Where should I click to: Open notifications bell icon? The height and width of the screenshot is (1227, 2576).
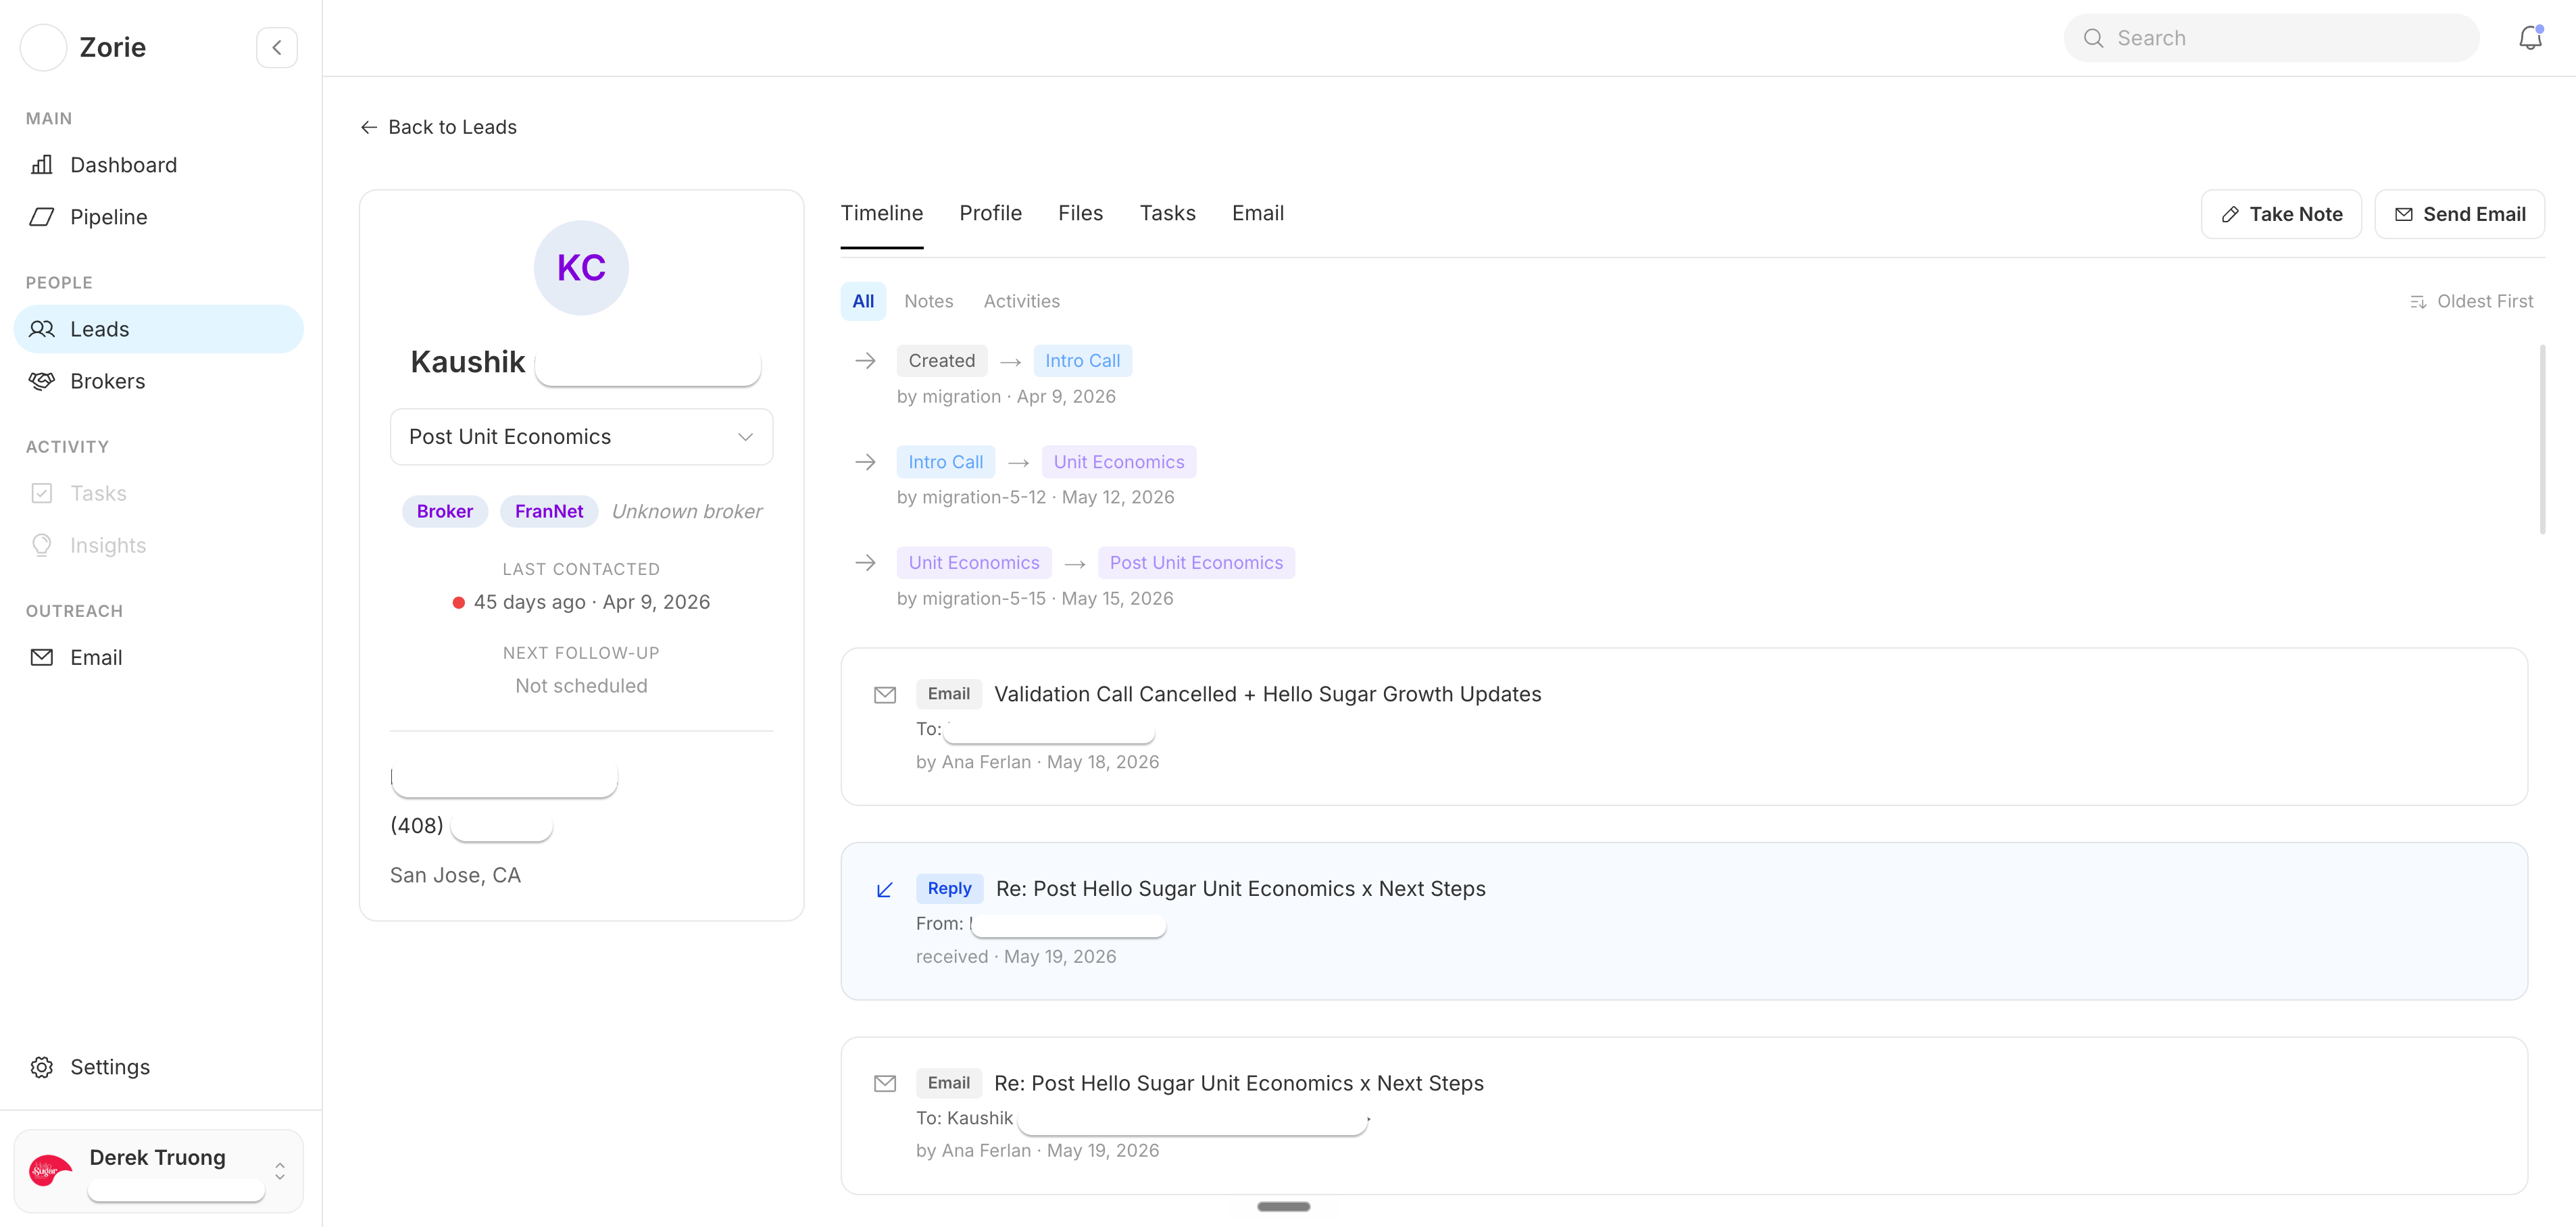(x=2530, y=38)
